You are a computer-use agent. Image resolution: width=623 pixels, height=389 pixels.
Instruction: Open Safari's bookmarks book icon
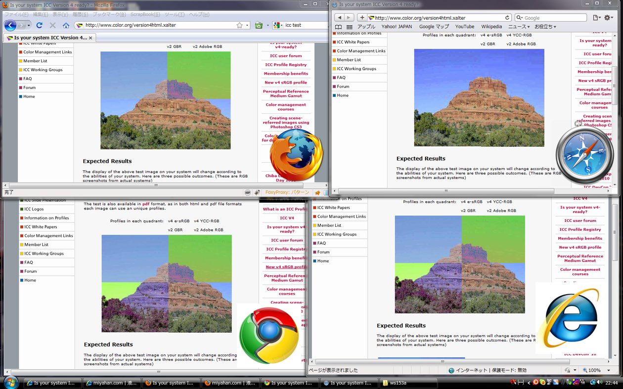click(339, 27)
